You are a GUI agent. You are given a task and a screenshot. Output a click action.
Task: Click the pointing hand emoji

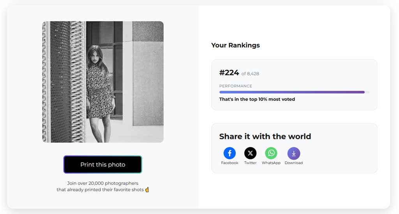pyautogui.click(x=147, y=189)
